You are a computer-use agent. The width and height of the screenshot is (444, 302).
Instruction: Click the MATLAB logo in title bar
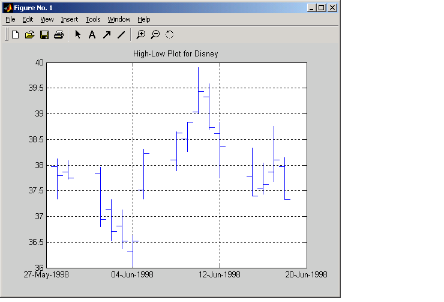point(8,8)
